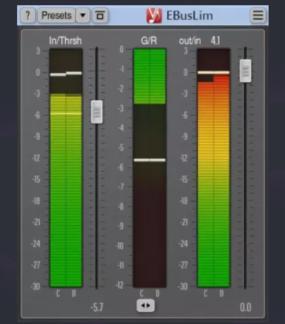Screen dimensions: 285x324
Task: Click the In/Thrsh meter label
Action: (x=65, y=41)
